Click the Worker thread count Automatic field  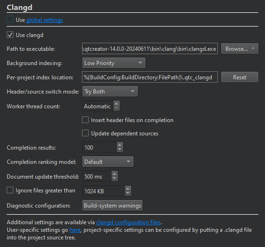tap(98, 106)
